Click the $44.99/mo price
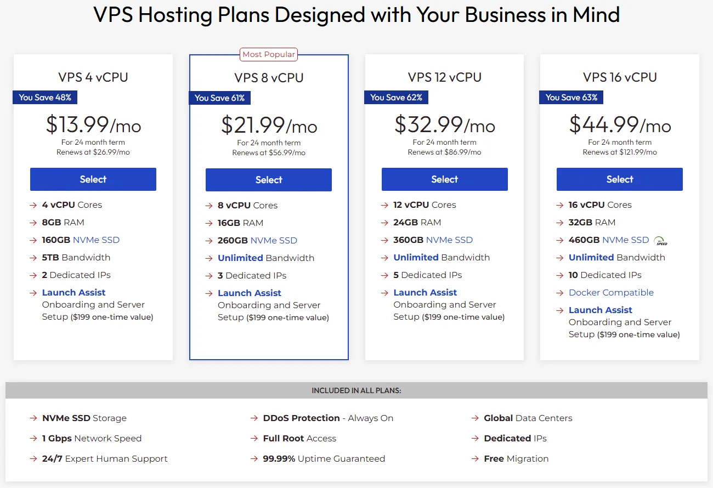713x488 pixels. (x=620, y=125)
